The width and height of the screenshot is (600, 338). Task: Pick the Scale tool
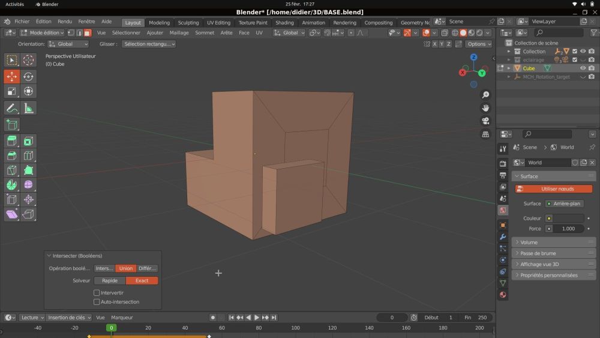[11, 91]
